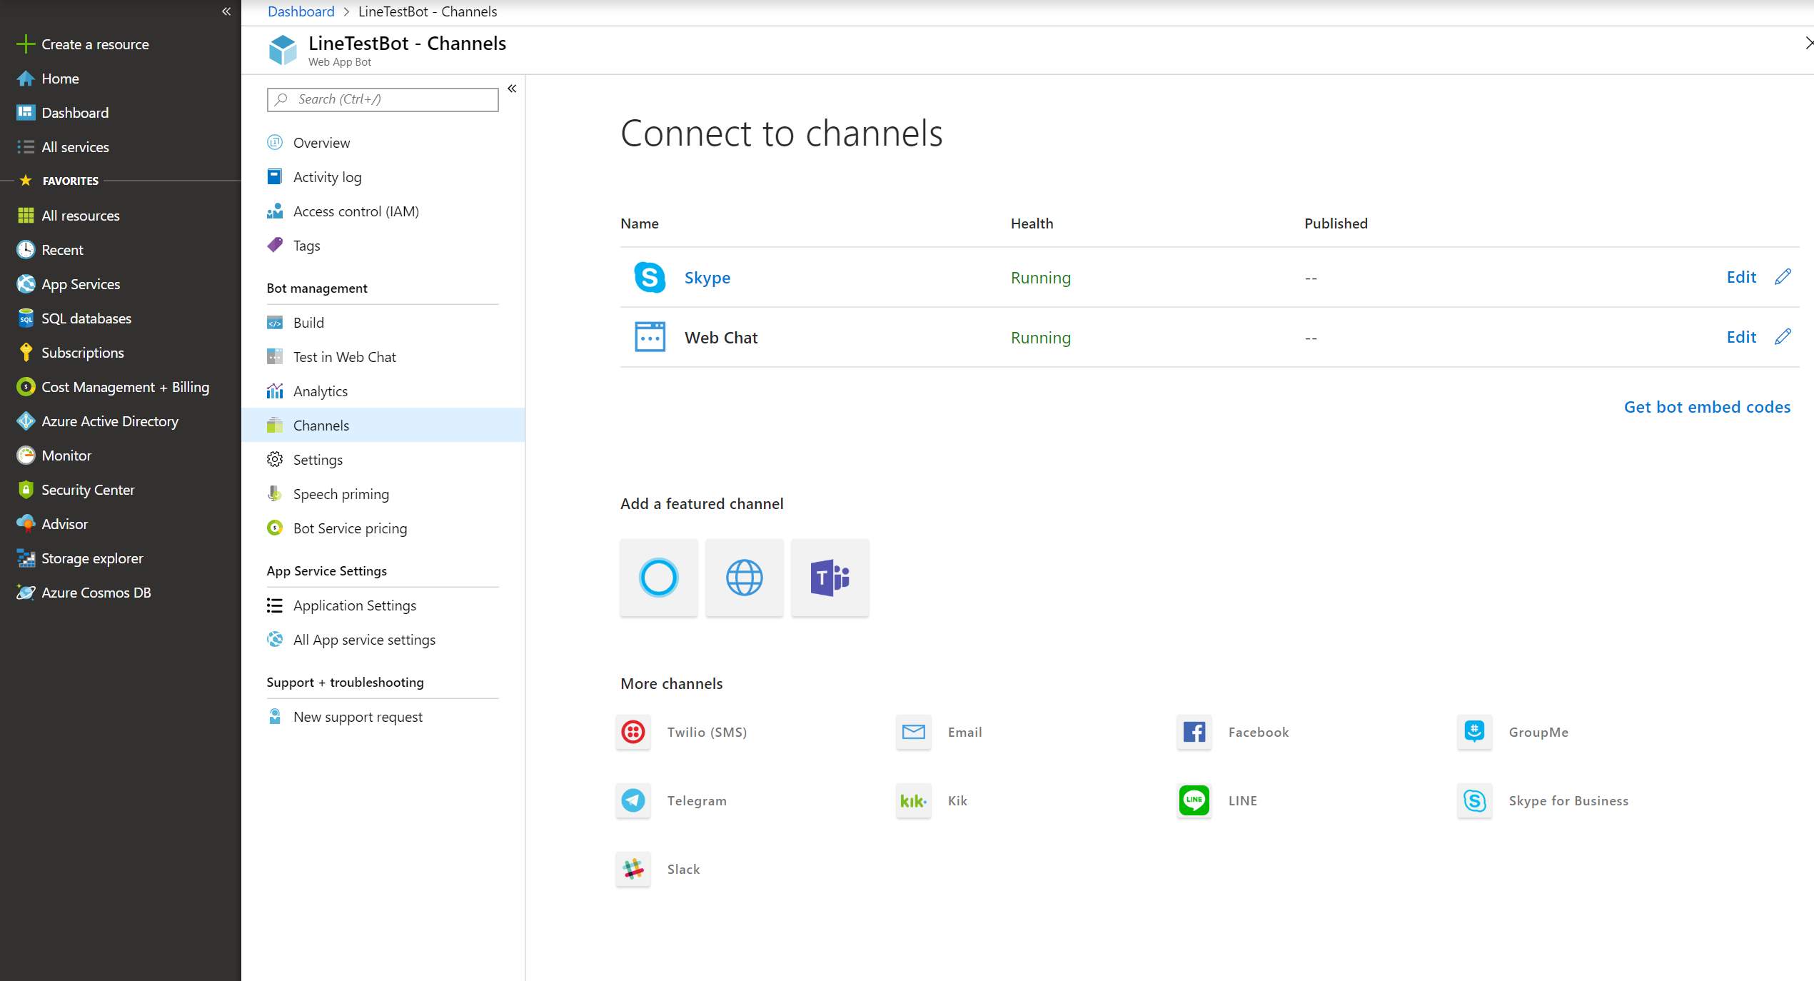Click the Settings menu item
The height and width of the screenshot is (981, 1814).
[x=318, y=459]
